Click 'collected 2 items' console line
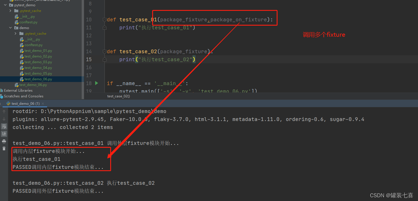 coord(86,127)
